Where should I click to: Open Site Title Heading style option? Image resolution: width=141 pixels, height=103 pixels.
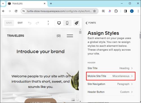(110, 68)
